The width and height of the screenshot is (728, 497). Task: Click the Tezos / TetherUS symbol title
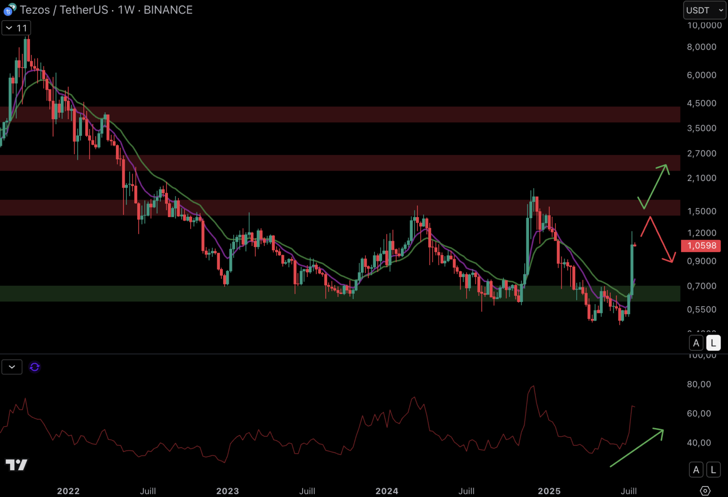click(64, 10)
